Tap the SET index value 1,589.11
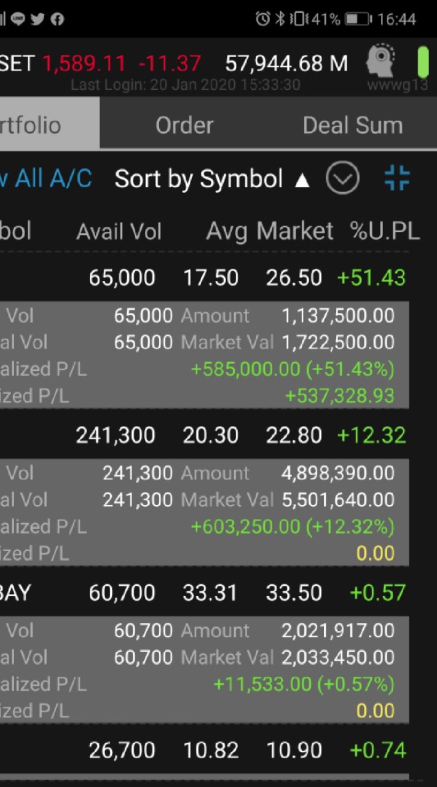This screenshot has width=437, height=787. [x=84, y=63]
